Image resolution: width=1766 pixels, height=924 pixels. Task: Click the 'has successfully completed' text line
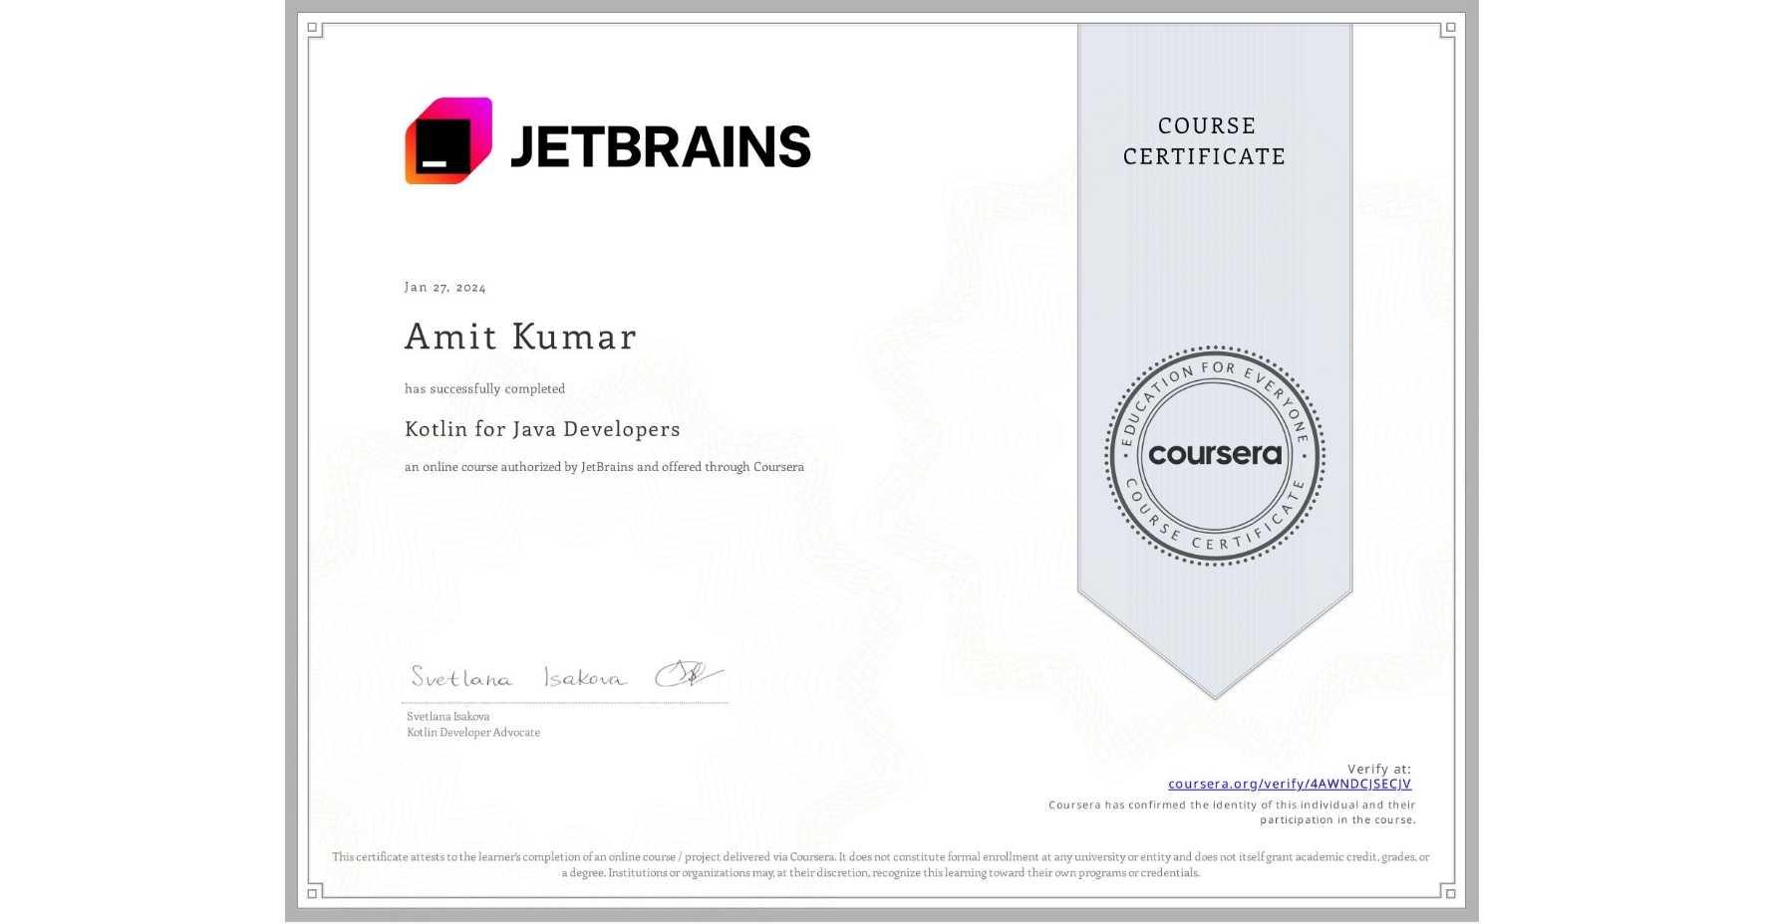pos(484,388)
